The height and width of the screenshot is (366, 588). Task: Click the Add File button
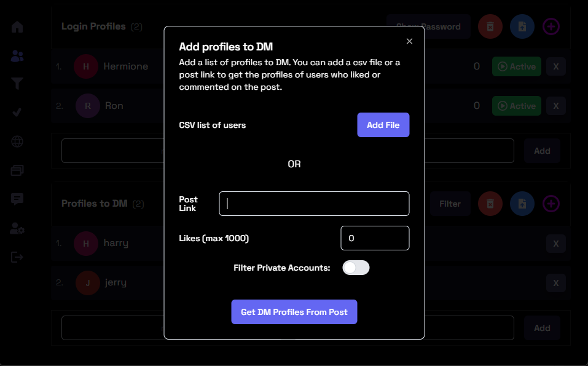(383, 125)
